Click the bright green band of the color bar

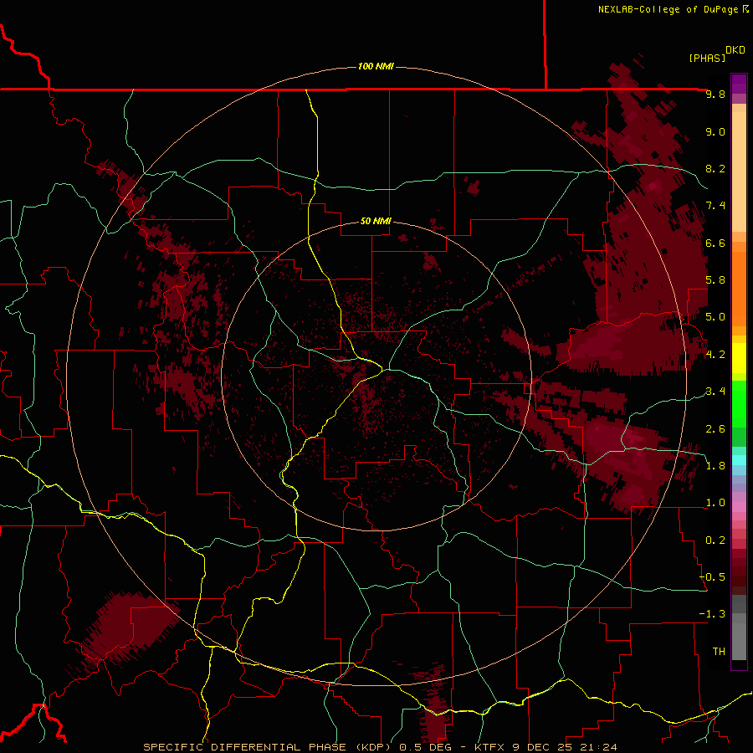739,403
